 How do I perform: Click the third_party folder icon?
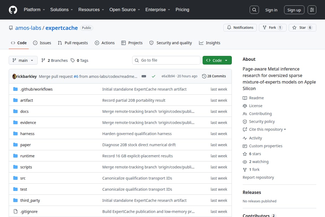pos(15,200)
